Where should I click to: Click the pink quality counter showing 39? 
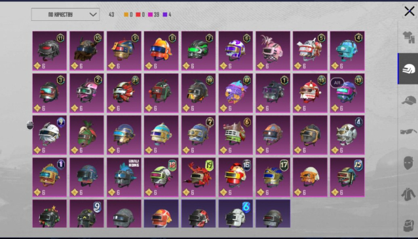coord(153,14)
